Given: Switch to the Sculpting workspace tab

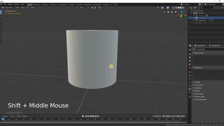Looking at the screenshot, I should pyautogui.click(x=45, y=5).
